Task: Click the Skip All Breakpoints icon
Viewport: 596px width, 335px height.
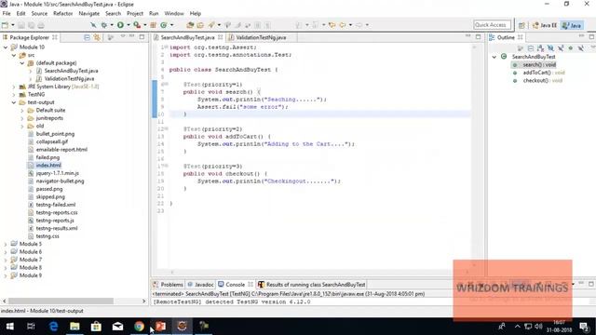Action: click(x=93, y=25)
